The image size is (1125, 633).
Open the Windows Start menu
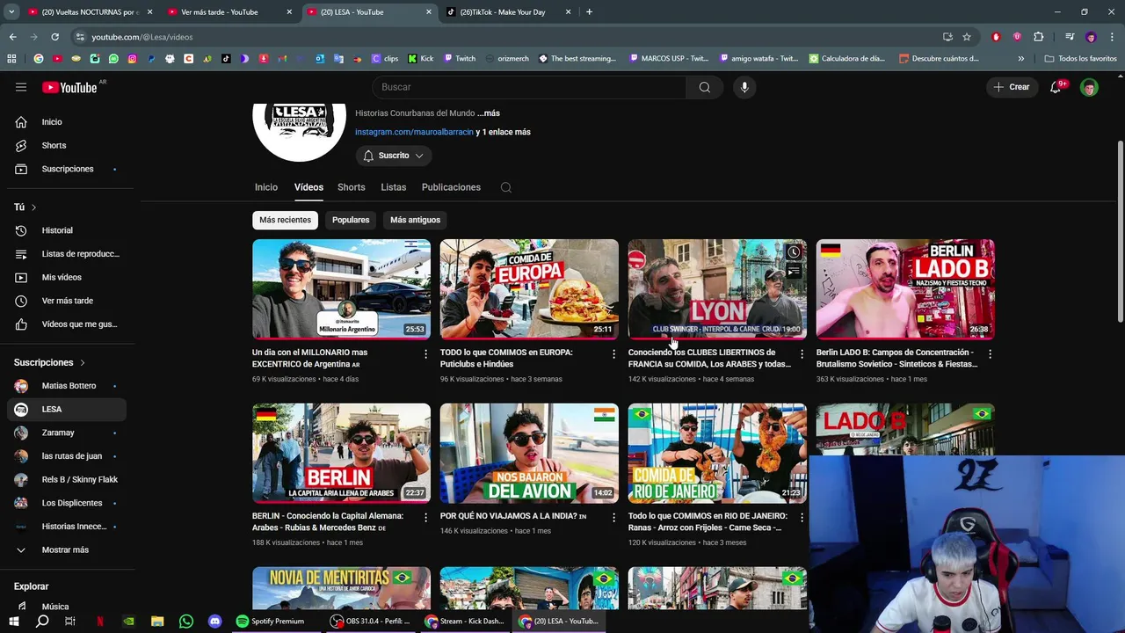click(13, 621)
